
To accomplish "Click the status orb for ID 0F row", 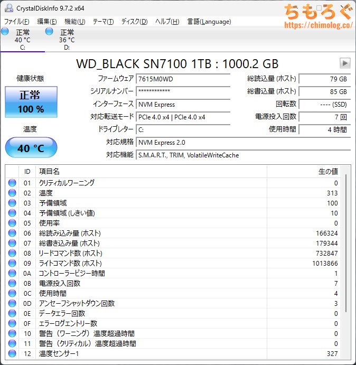I will click(x=12, y=323).
